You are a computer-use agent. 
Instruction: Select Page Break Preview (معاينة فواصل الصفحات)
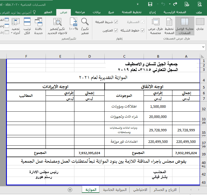[x=184, y=26]
